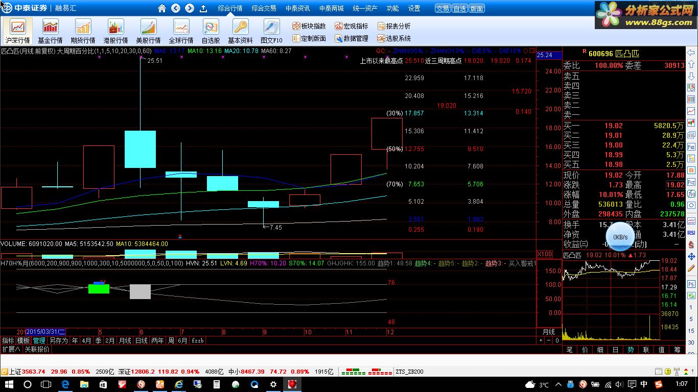Click the 模板 tab below chart
698x392 pixels.
click(x=24, y=340)
